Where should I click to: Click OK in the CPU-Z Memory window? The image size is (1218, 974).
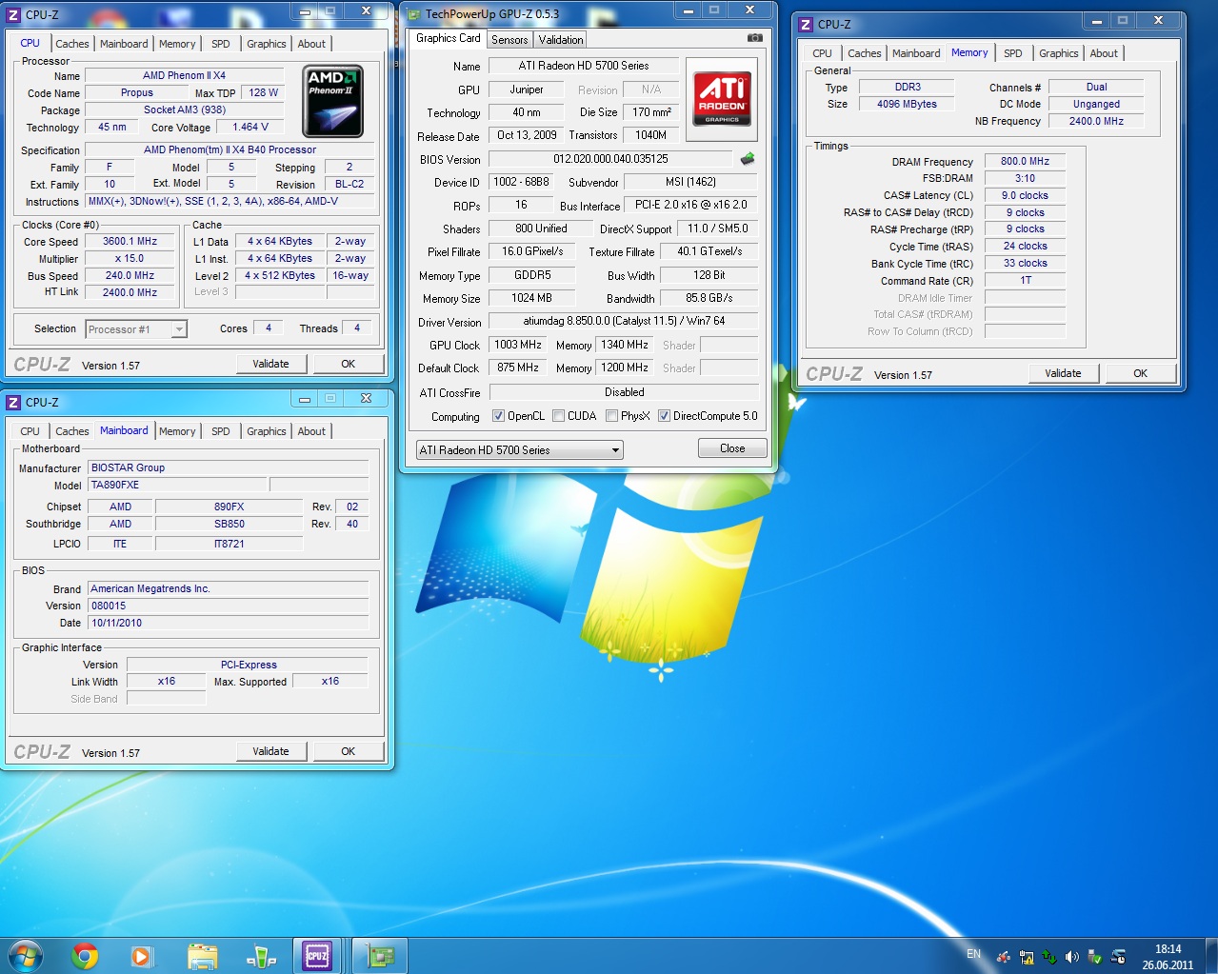point(1140,373)
